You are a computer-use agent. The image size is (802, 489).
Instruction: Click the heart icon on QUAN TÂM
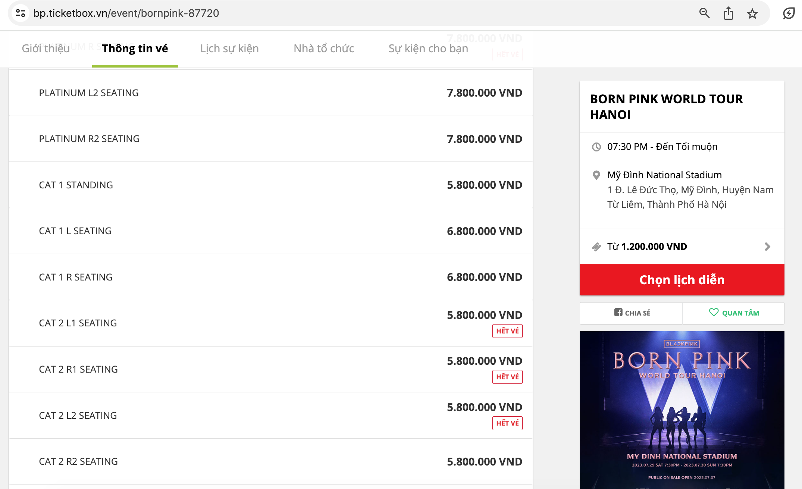713,312
